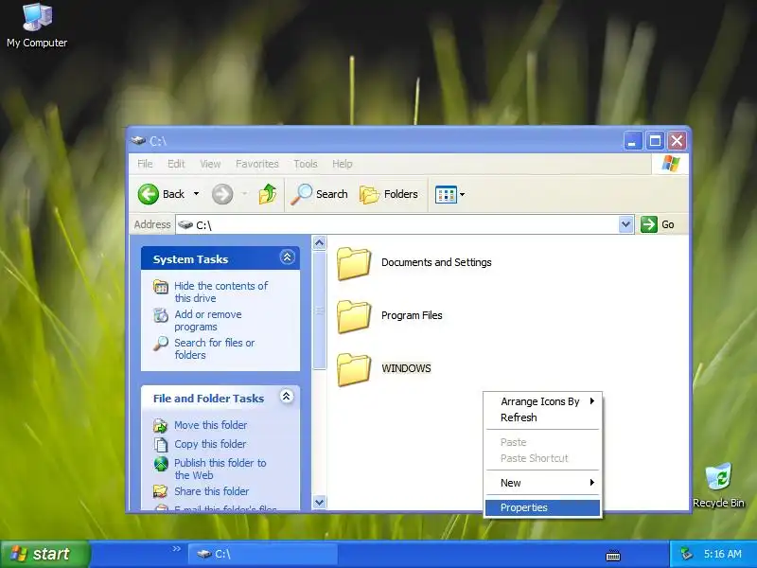Open the Tools menu

(306, 164)
